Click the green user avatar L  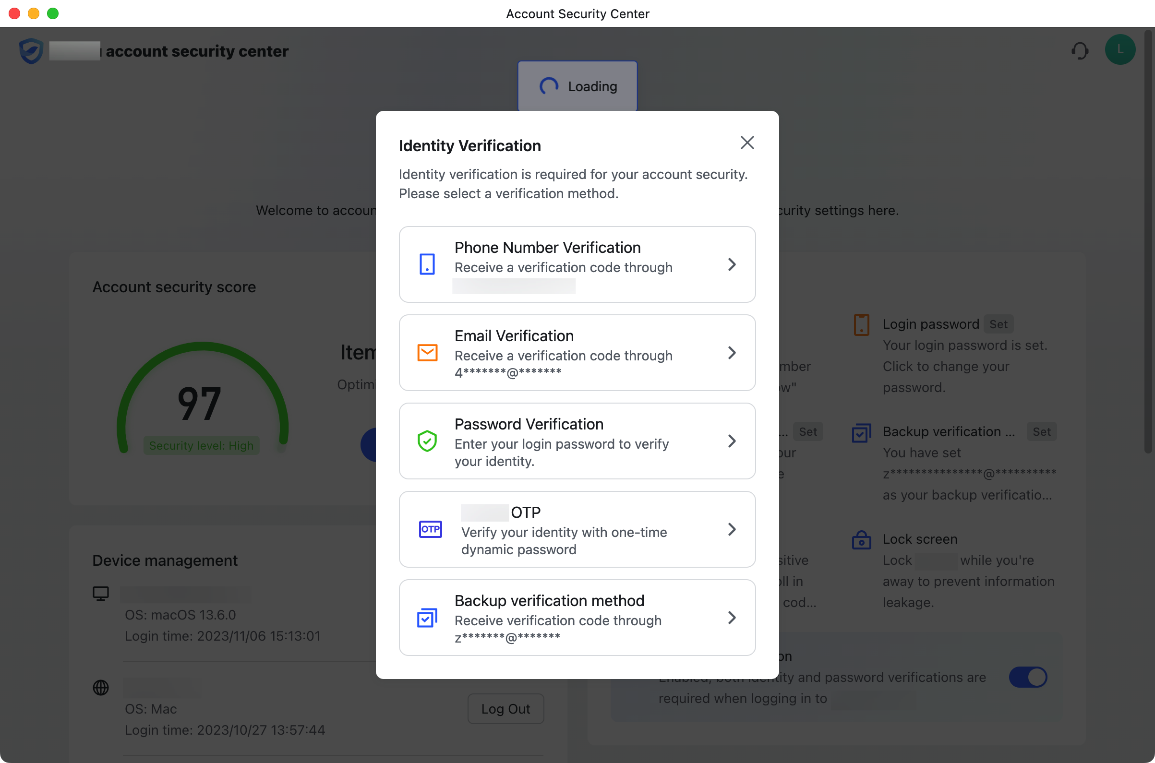[1120, 49]
